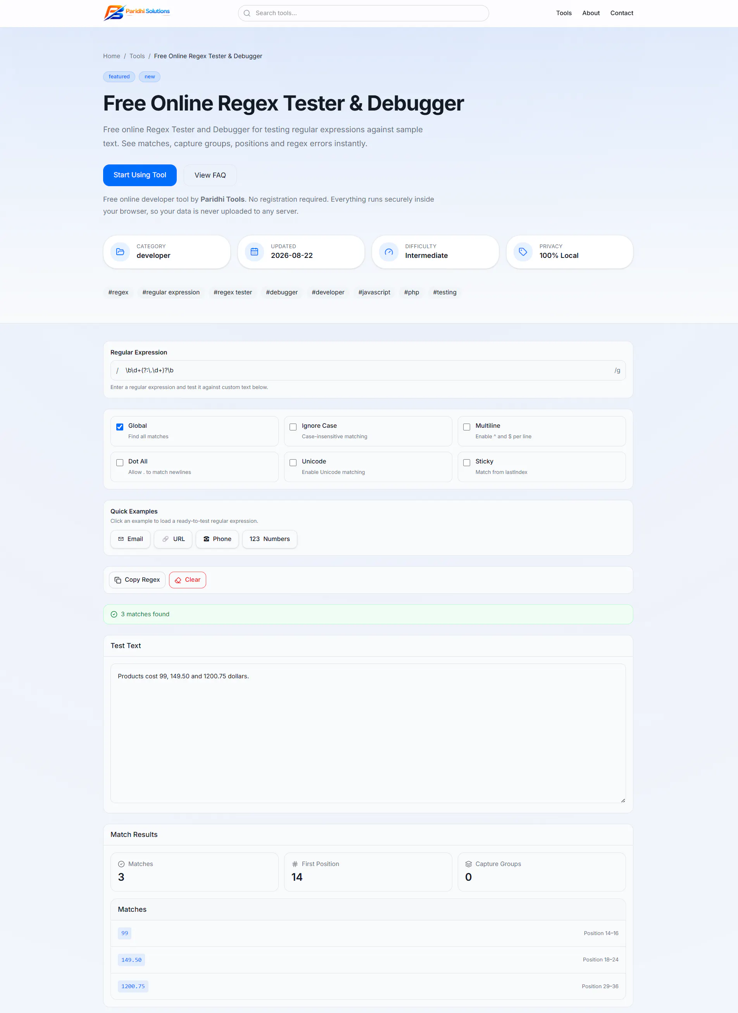Click the Paridhi Solutions logo

137,13
